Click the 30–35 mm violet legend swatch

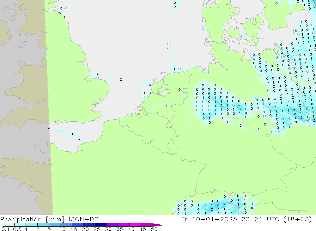tap(112, 225)
